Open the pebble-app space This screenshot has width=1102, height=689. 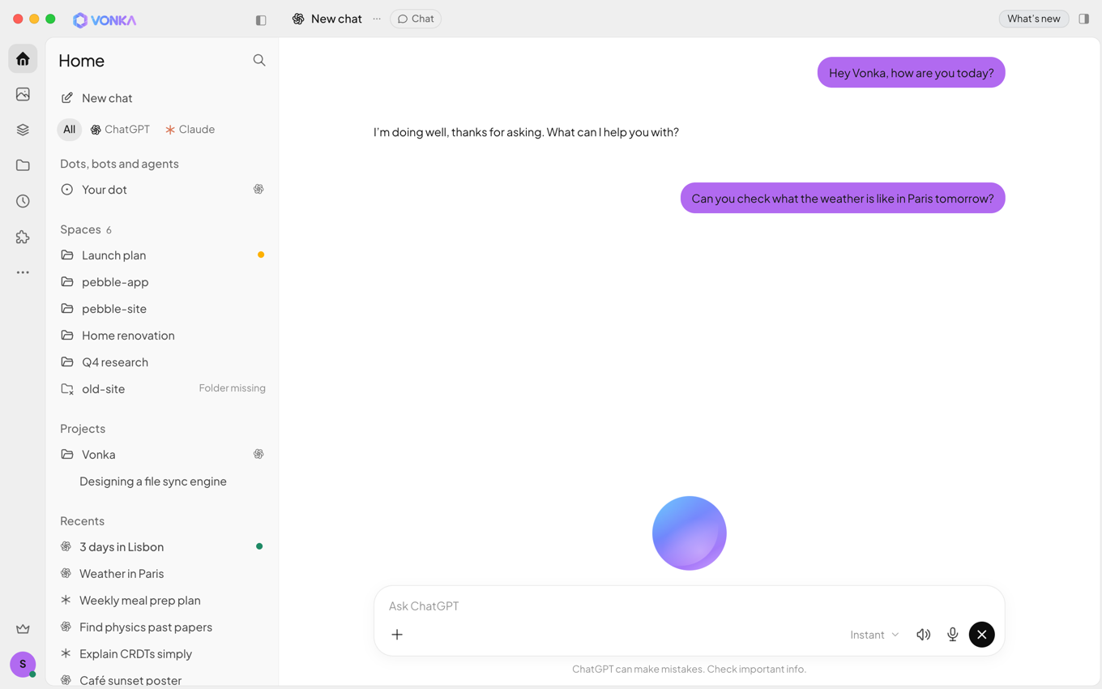(x=162, y=282)
